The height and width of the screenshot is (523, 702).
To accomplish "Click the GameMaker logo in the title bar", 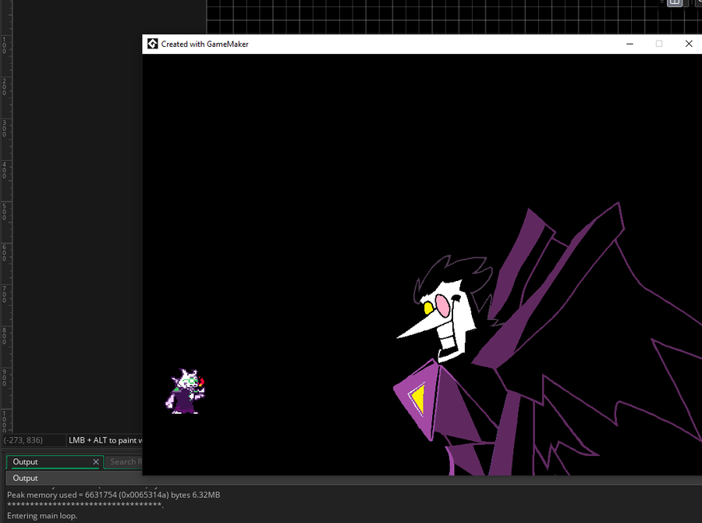I will point(153,44).
